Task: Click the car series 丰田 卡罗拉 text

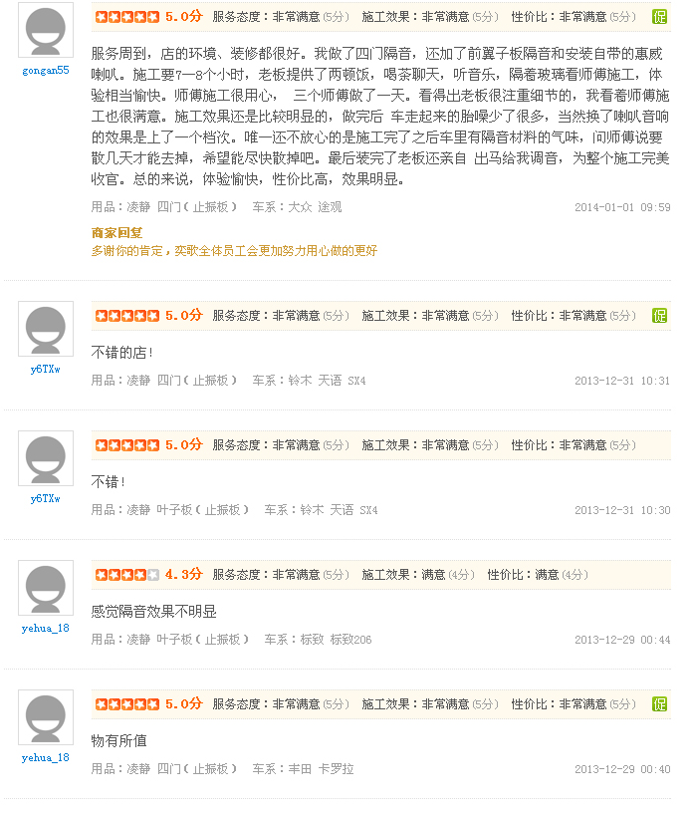Action: [x=321, y=769]
